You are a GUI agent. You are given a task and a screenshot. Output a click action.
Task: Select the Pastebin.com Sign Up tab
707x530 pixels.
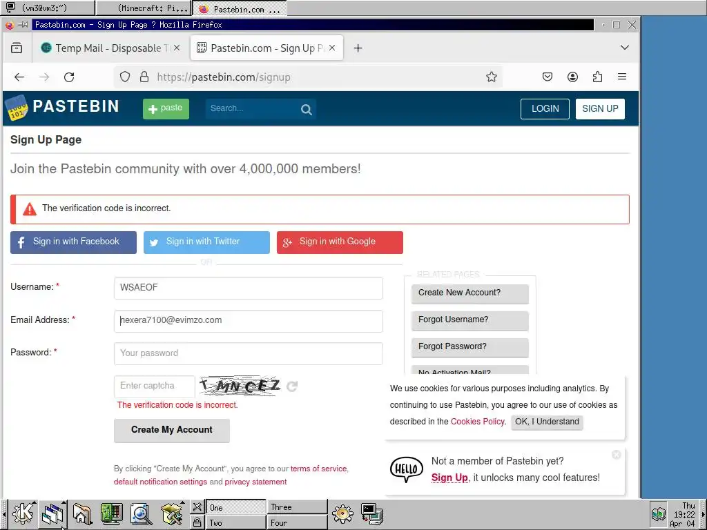tap(267, 48)
